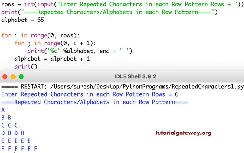244x153 pixels.
Task: Click the 'for j in range(0, i + 1):' line
Action: pos(55,43)
